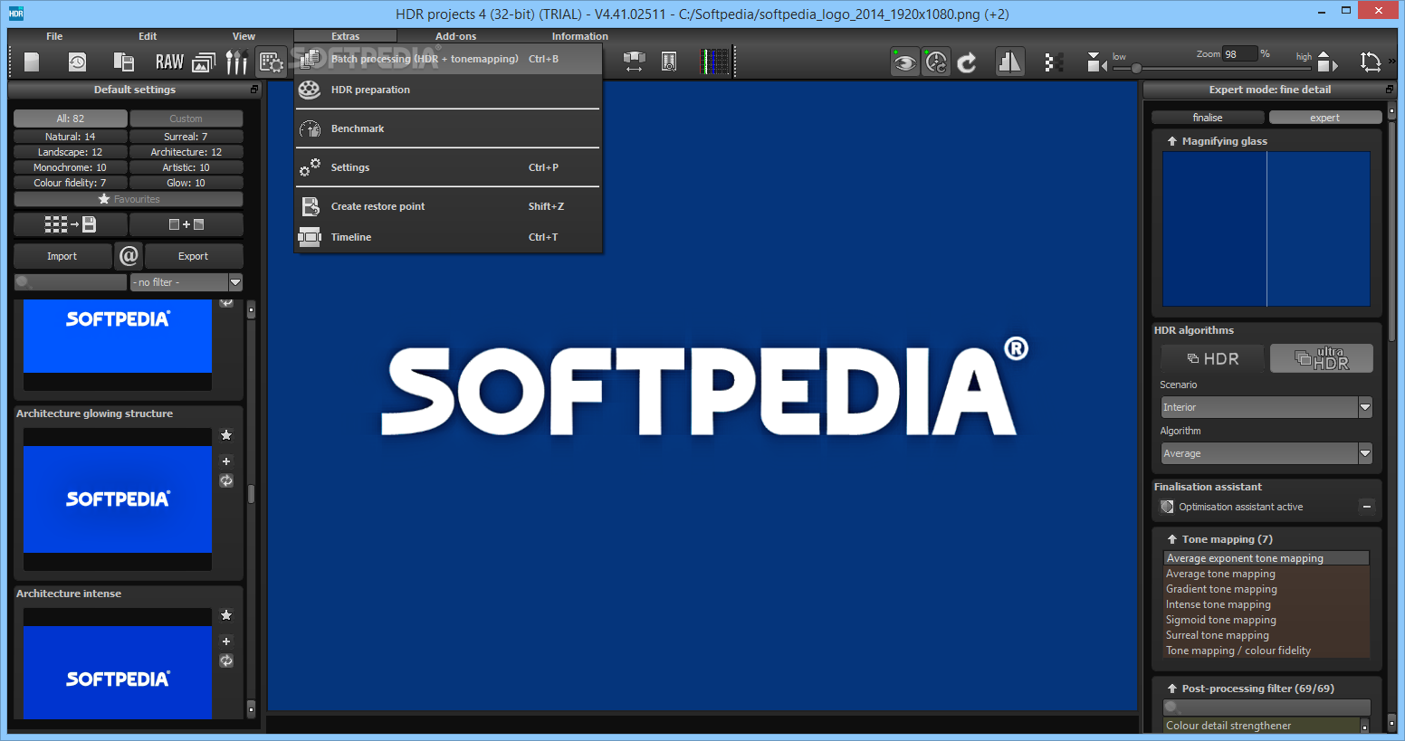Switch to the finalise mode

point(1208,118)
